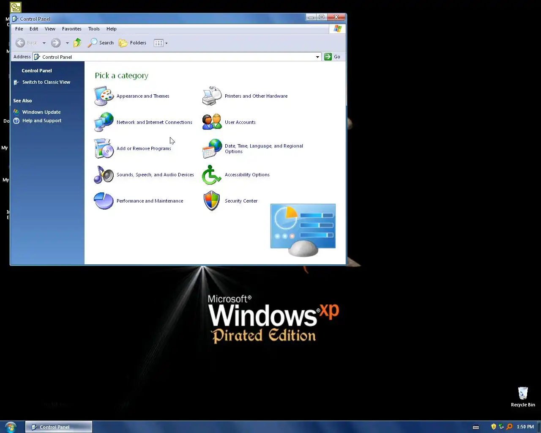The image size is (541, 433).
Task: Maximize the Control Panel window
Action: (322, 17)
